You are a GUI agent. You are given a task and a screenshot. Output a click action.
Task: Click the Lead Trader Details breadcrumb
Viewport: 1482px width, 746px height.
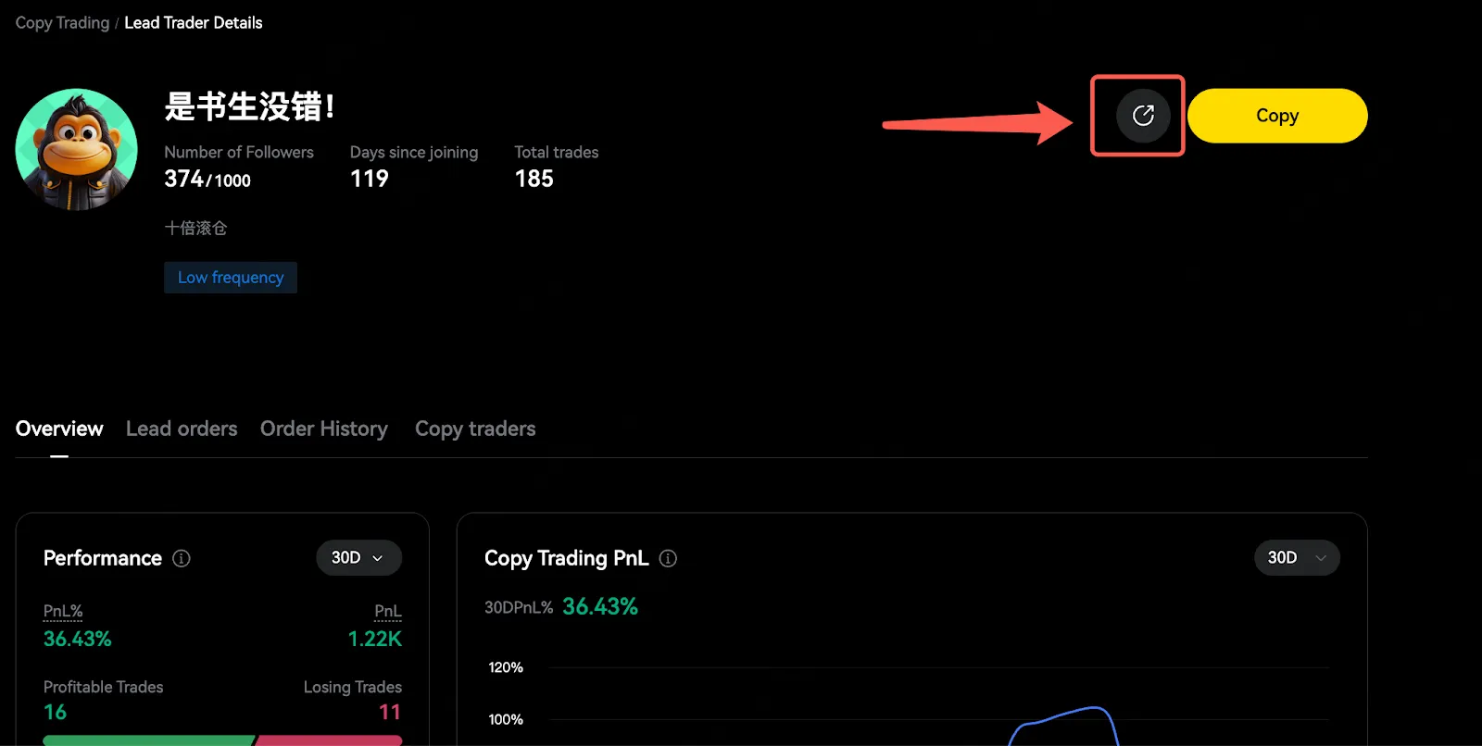coord(193,23)
